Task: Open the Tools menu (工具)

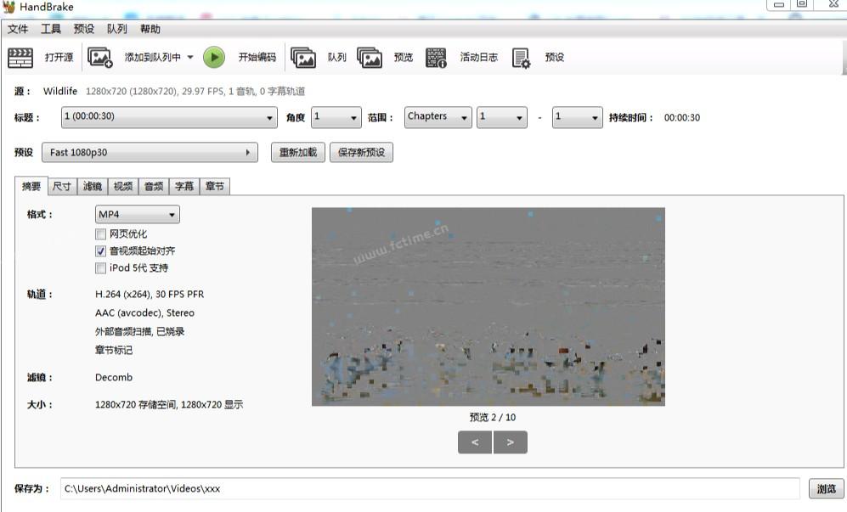Action: [51, 29]
